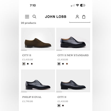
Task: Tap the battery indicator icon
Action: click(83, 5)
